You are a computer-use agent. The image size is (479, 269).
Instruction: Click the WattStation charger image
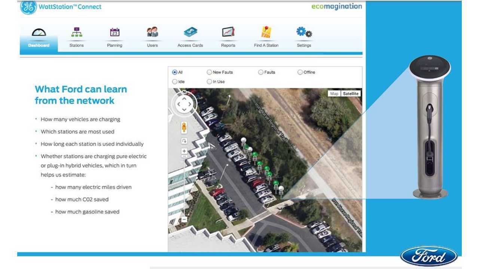[430, 127]
